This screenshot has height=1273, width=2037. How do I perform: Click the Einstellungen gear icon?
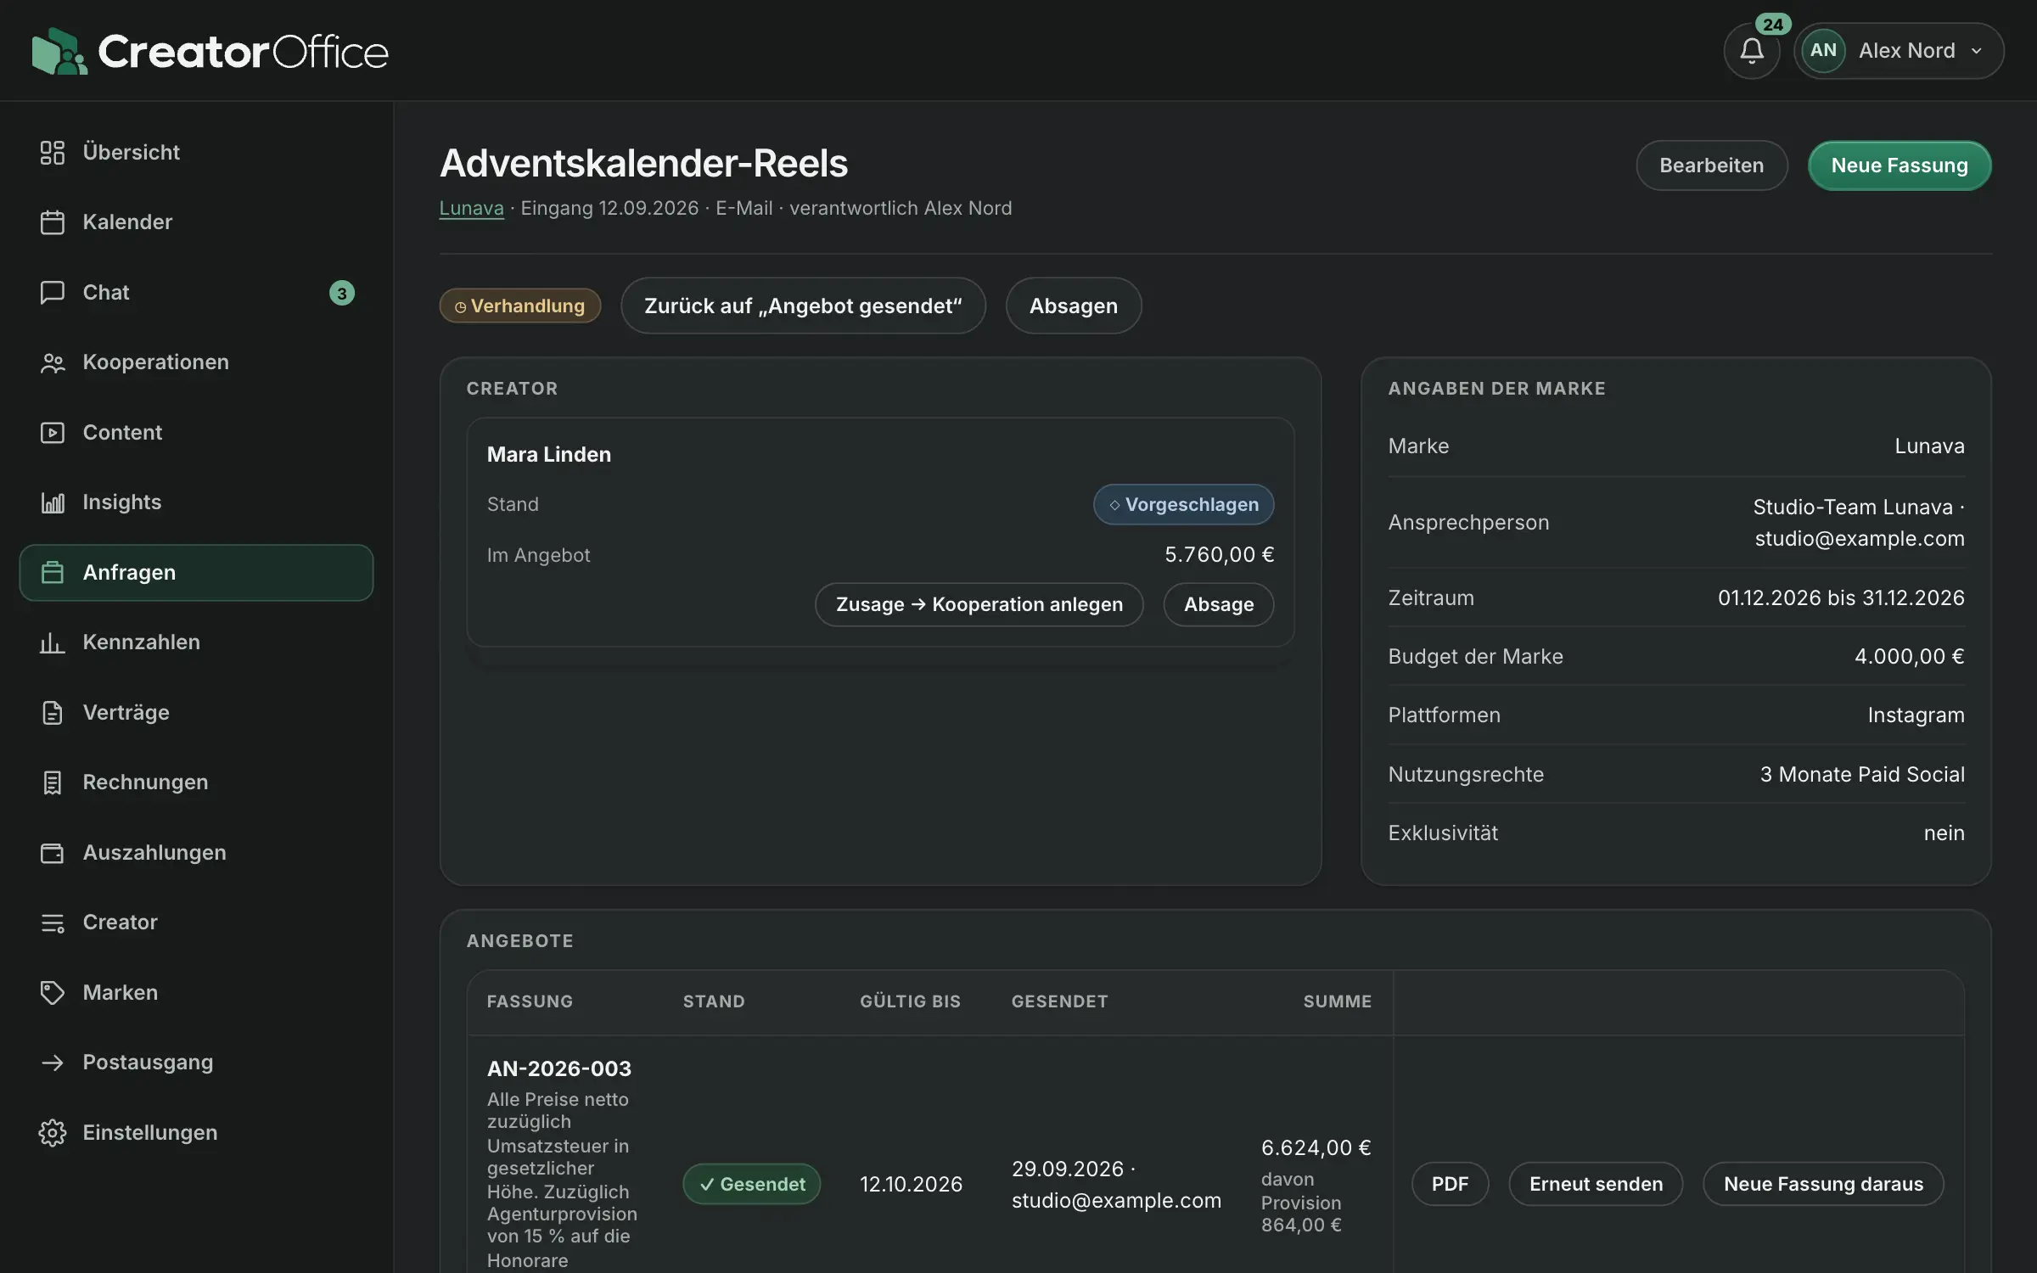pos(53,1133)
